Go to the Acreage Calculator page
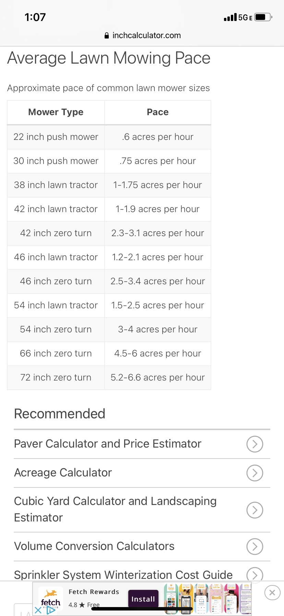The width and height of the screenshot is (284, 616). tap(63, 473)
